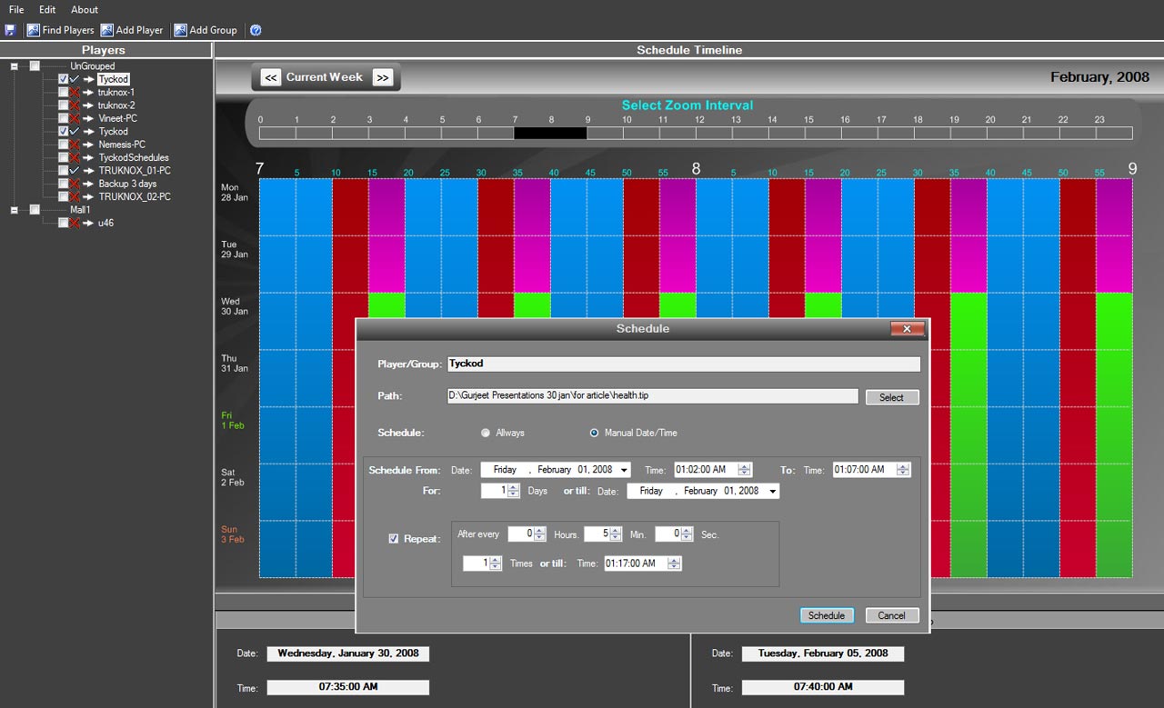The height and width of the screenshot is (708, 1164).
Task: Click the Schedule confirm button
Action: 827,616
